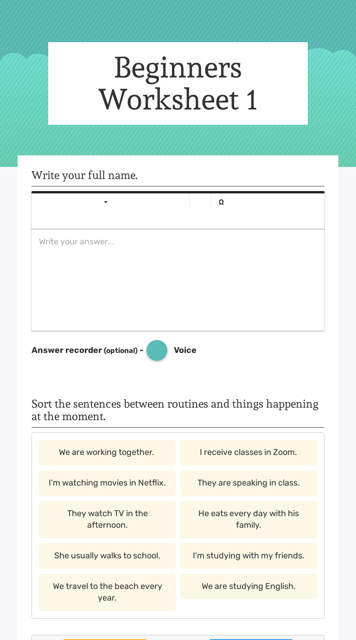Focus the 'Write your answer...' text area

178,280
